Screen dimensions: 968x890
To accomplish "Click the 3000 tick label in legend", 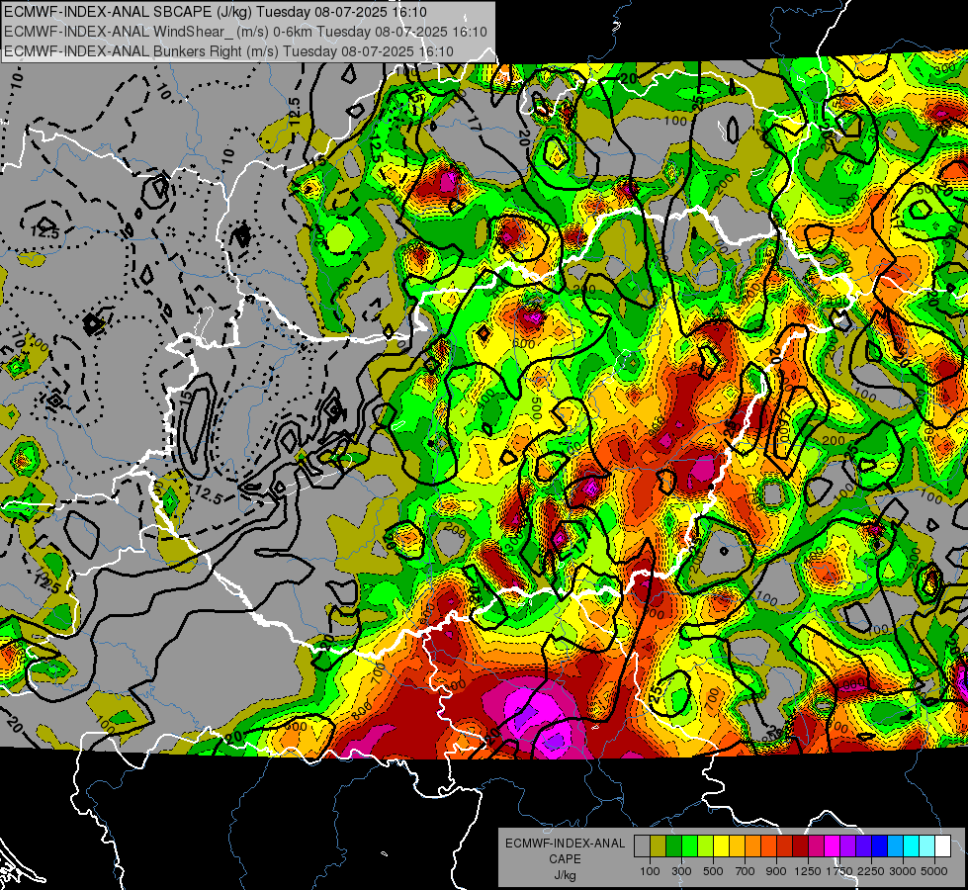I will 903,871.
